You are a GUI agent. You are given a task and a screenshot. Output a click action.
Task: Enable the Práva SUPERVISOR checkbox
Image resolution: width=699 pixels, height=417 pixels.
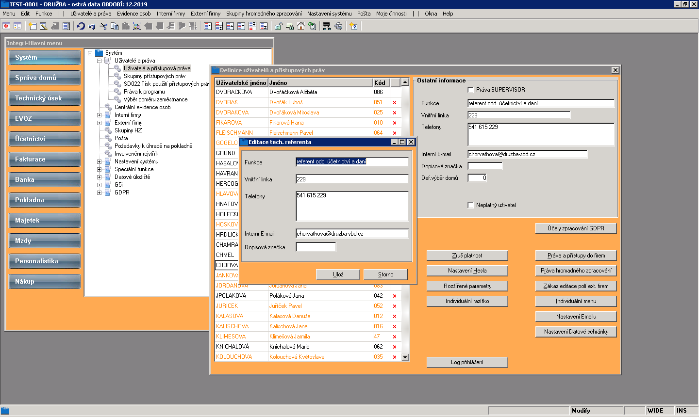coord(470,90)
